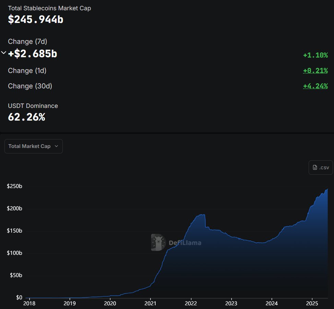Click the +0.21% daily change percentage
Viewport: 334px width, 309px height.
(x=315, y=71)
